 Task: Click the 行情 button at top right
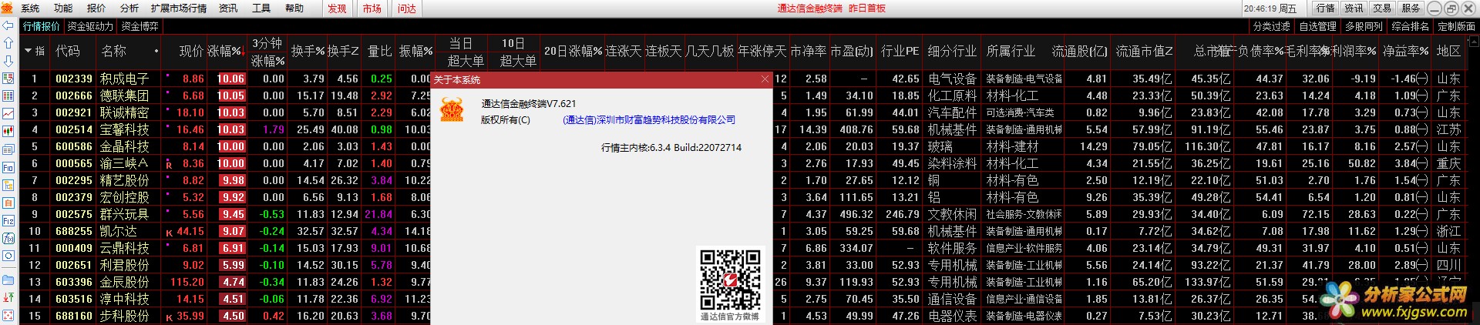[x=1326, y=8]
